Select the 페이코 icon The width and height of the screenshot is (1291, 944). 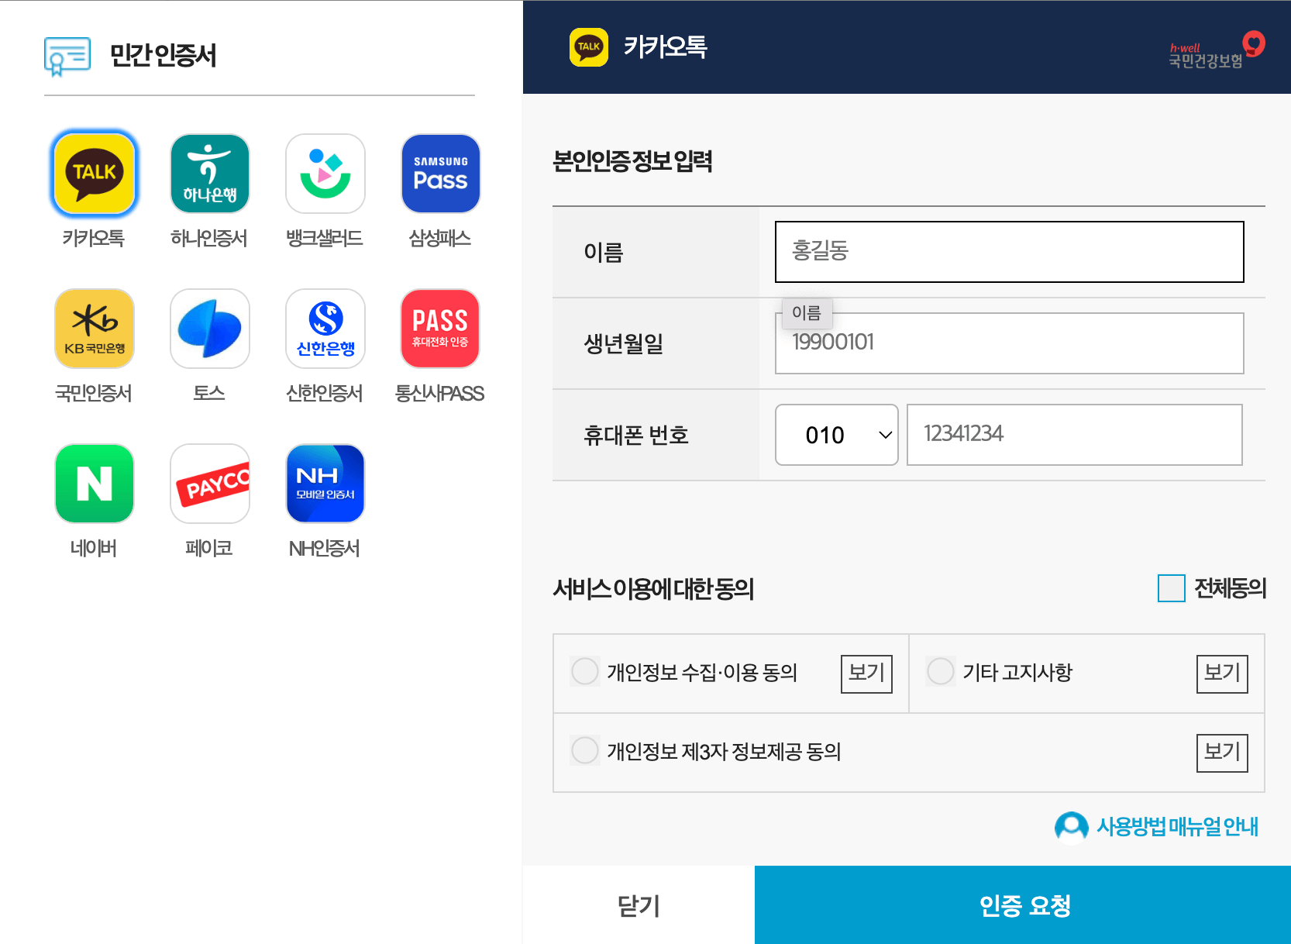[209, 483]
